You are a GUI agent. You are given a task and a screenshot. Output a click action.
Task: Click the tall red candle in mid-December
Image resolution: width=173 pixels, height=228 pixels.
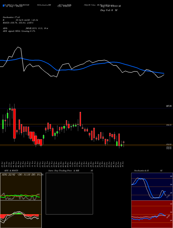coord(80,119)
